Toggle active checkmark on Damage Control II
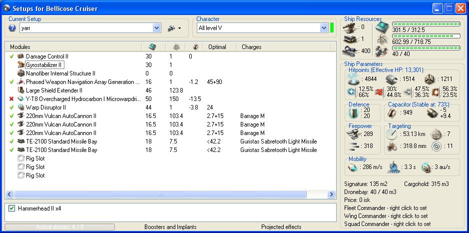 (11, 56)
